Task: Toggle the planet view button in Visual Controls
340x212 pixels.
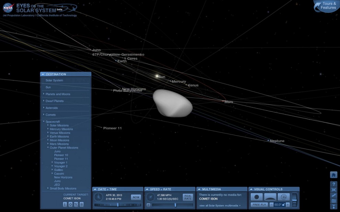Action: click(x=257, y=197)
